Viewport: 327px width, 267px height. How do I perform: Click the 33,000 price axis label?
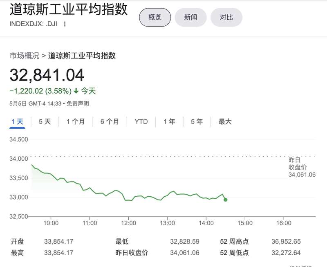coord(19,197)
